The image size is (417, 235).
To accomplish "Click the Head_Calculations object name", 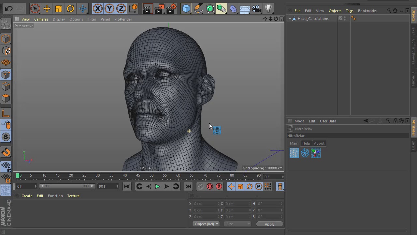I will click(x=313, y=19).
